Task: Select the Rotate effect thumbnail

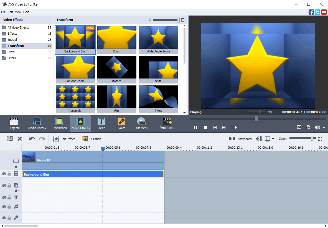Action: point(117,69)
